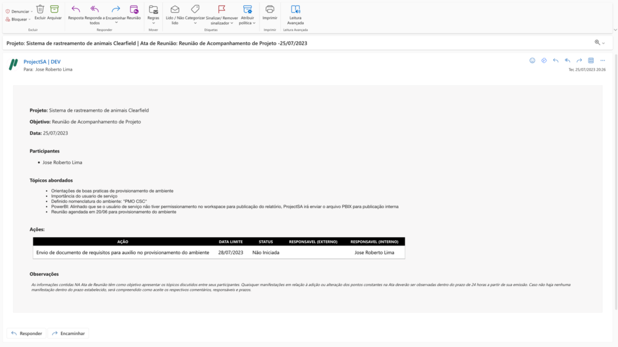Open the Categorizar dropdown
Screen dimensions: 618x347
[x=195, y=9]
